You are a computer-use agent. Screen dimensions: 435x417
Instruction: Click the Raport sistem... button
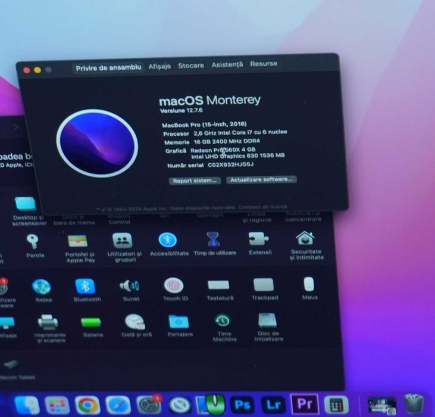195,181
